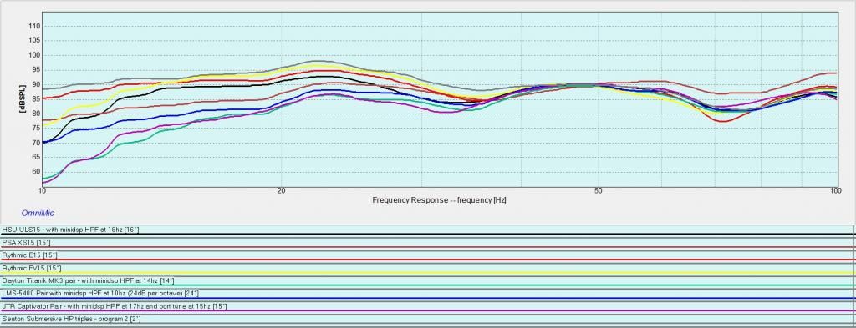Click the 60 dB axis tick label
Screen dimensions: 856x328
tap(35, 172)
